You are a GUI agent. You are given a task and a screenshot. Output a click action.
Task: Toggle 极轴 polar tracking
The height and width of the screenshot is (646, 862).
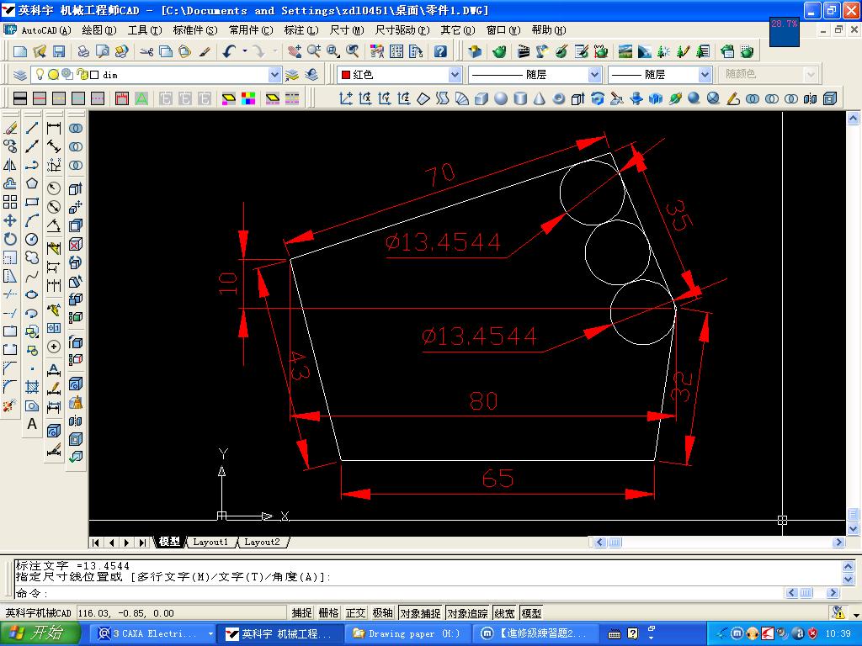tap(383, 613)
